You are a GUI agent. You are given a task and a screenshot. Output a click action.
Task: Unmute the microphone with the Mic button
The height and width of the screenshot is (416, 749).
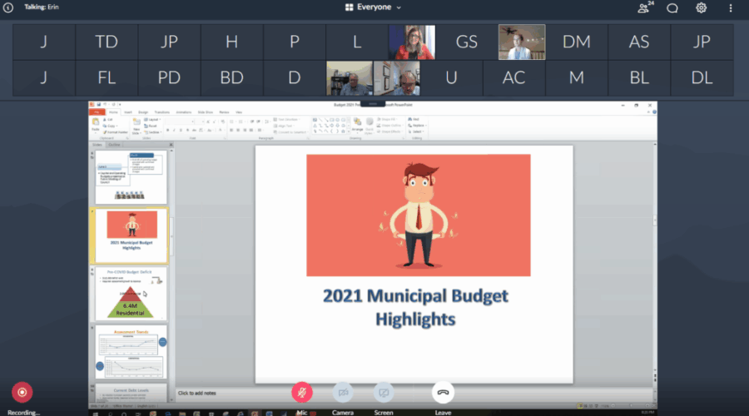[x=302, y=391]
